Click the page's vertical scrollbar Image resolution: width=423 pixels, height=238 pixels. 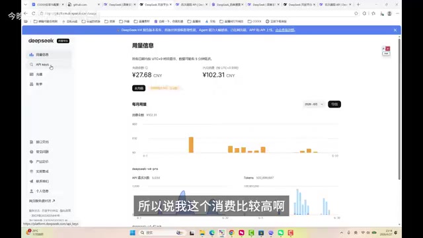click(x=399, y=109)
